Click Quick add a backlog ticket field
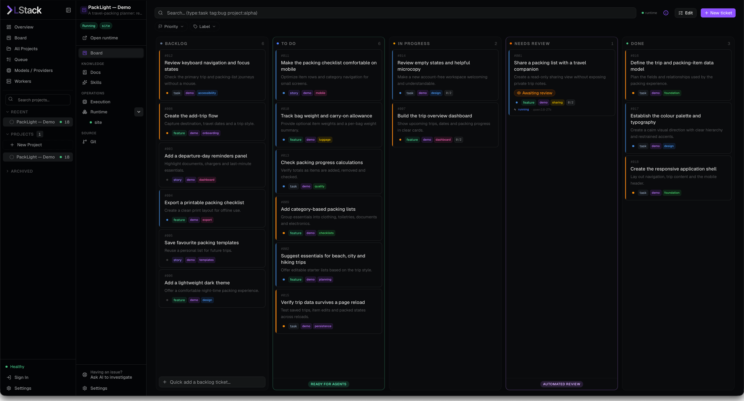744x401 pixels. (212, 382)
